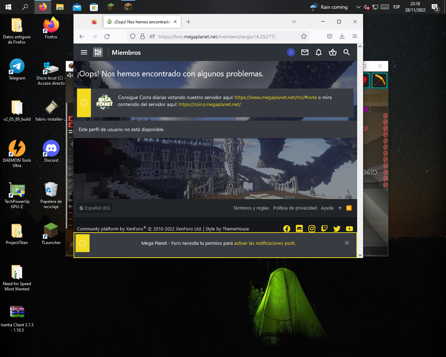Open the YouTube social link icon
The height and width of the screenshot is (357, 446).
(x=349, y=229)
